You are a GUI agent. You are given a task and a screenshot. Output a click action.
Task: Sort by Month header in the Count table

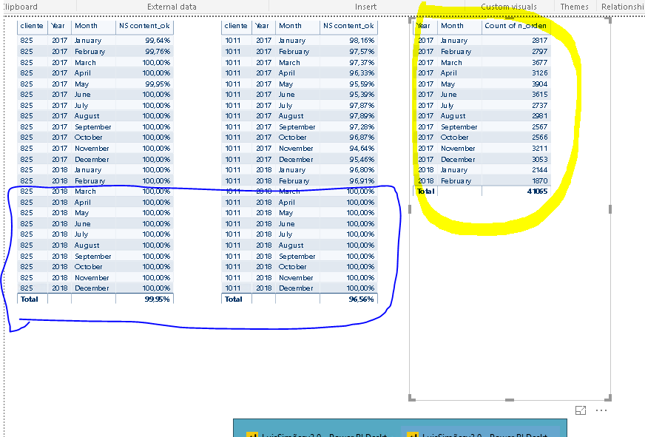[x=452, y=25]
